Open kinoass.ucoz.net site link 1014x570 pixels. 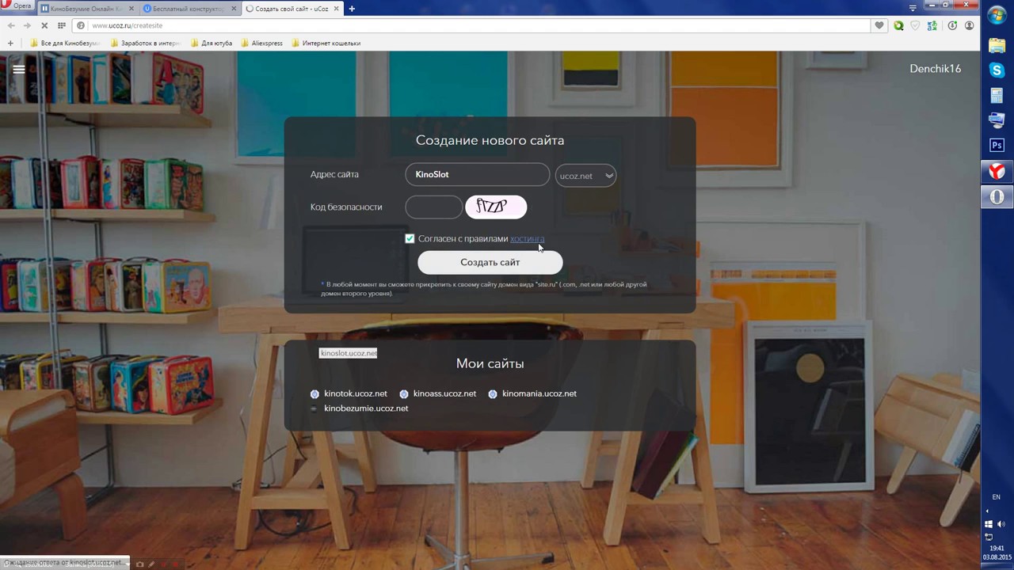(444, 393)
